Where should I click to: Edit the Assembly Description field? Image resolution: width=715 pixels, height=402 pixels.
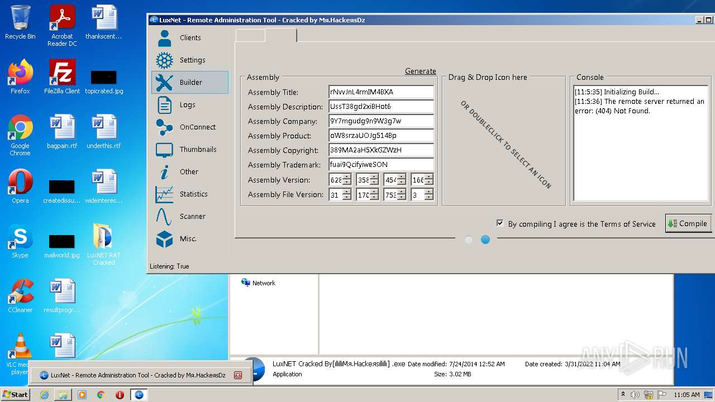coord(382,107)
